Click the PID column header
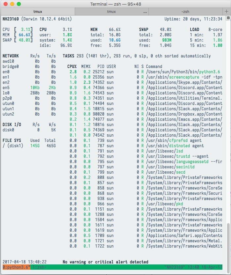 101,66
